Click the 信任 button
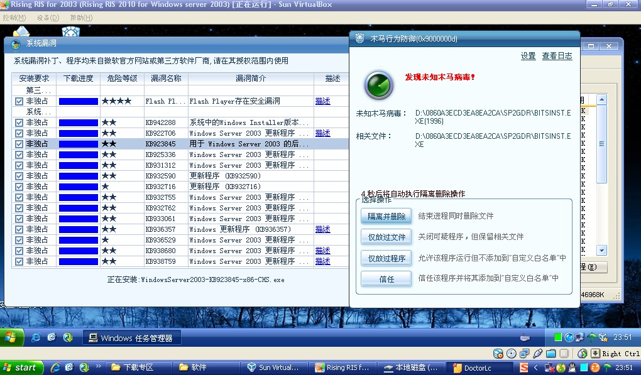The height and width of the screenshot is (375, 641). coord(386,279)
